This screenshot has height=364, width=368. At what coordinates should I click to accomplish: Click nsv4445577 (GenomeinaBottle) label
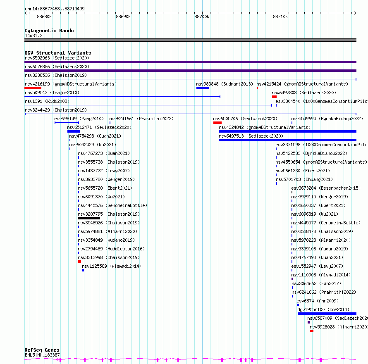326,223
